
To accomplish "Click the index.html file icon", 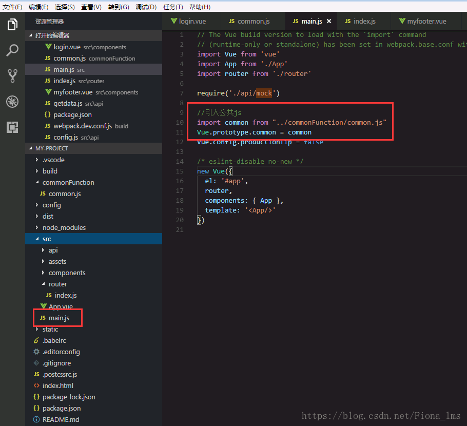I will point(36,385).
